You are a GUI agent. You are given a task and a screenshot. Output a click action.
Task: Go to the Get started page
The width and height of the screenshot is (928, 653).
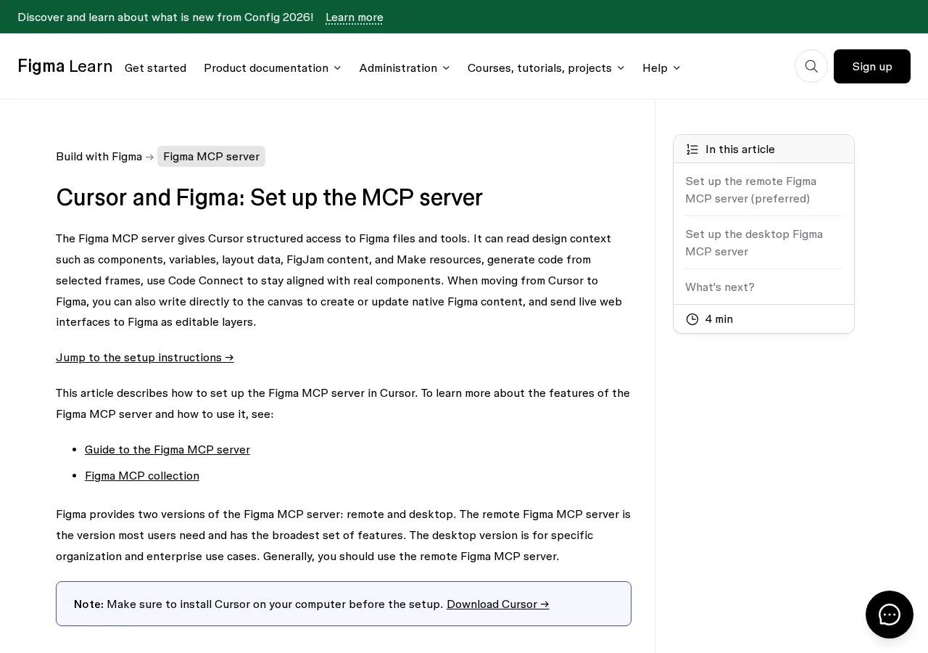(155, 67)
